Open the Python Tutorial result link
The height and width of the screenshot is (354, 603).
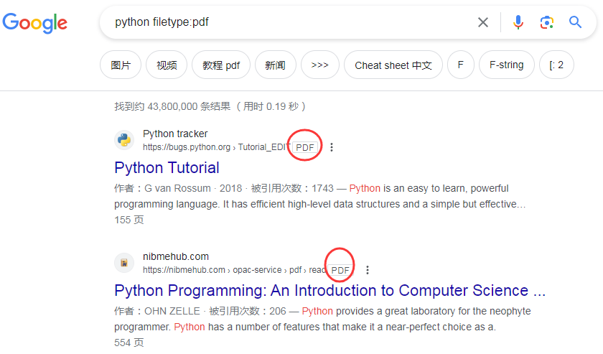[167, 168]
